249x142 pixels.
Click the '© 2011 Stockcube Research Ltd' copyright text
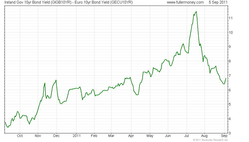[x=210, y=140]
